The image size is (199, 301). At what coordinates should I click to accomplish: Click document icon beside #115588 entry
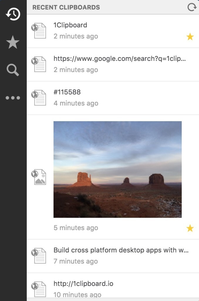click(38, 98)
